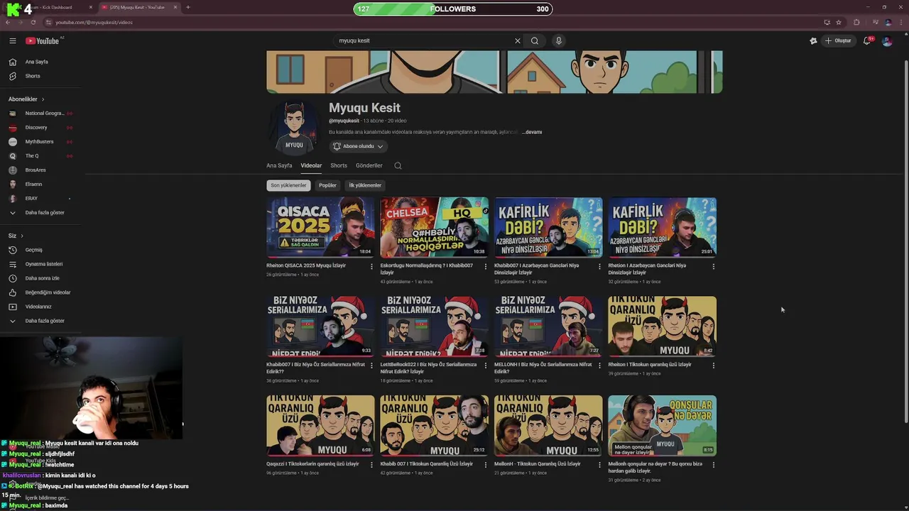
Task: Open Discovery channel subscription
Action: point(36,127)
